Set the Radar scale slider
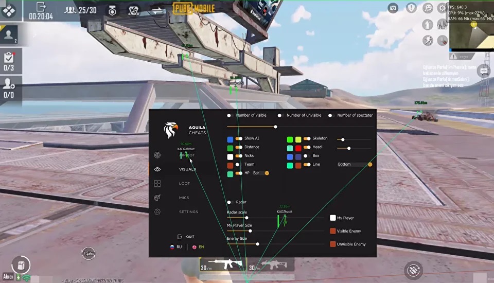 [275, 218]
